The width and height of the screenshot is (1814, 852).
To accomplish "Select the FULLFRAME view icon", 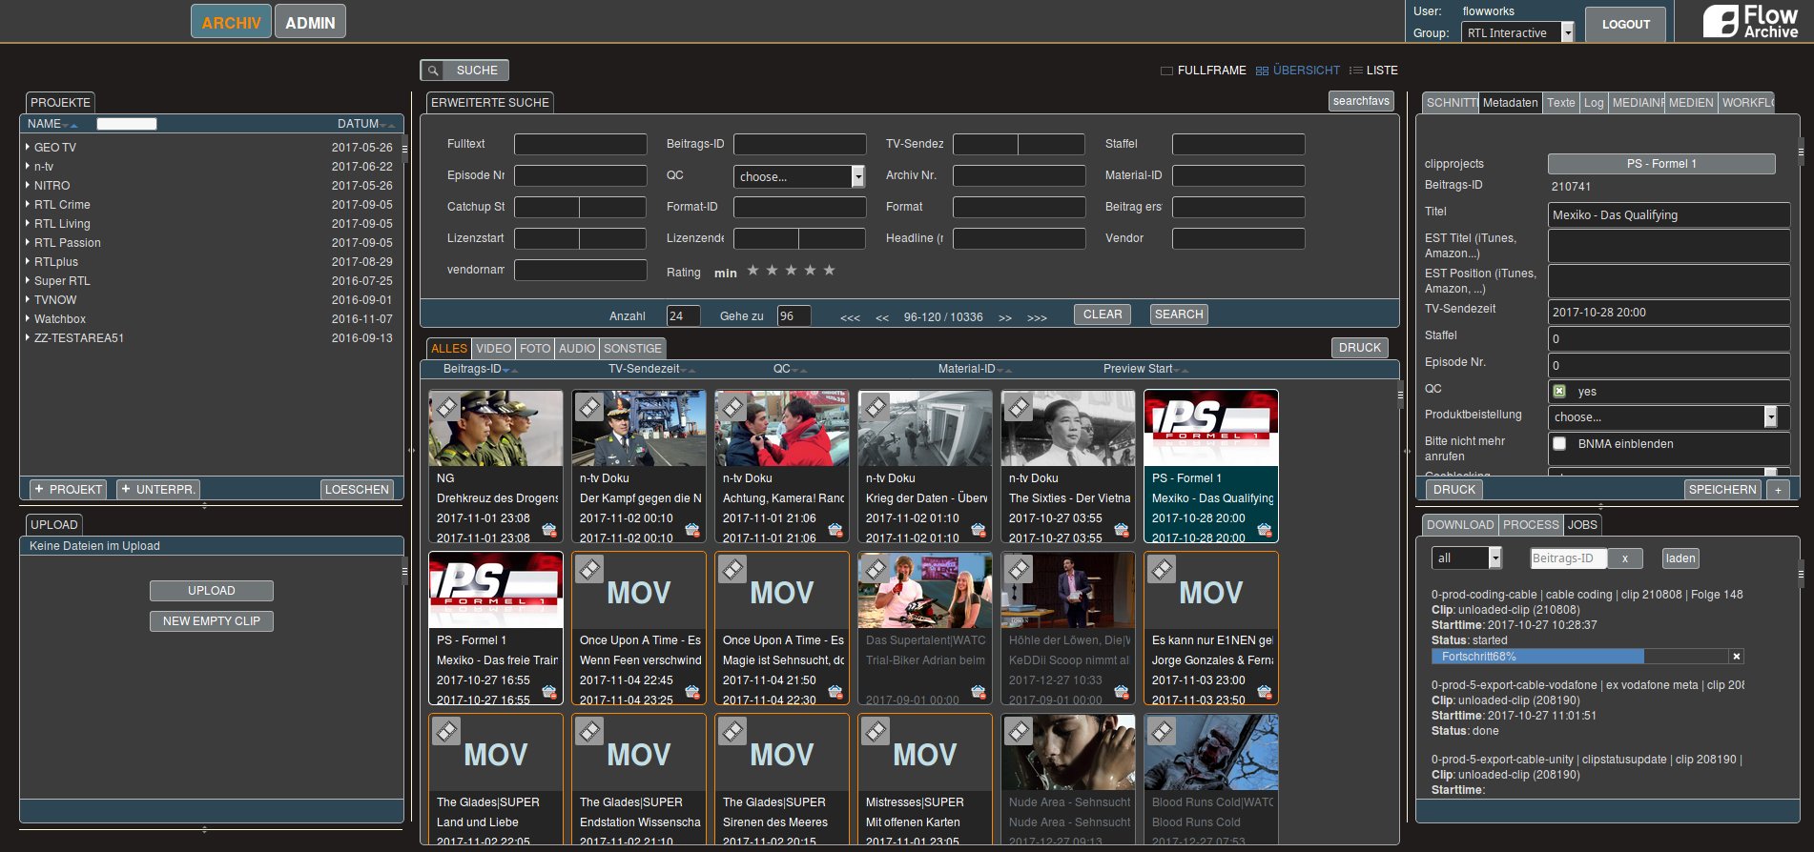I will click(x=1165, y=71).
